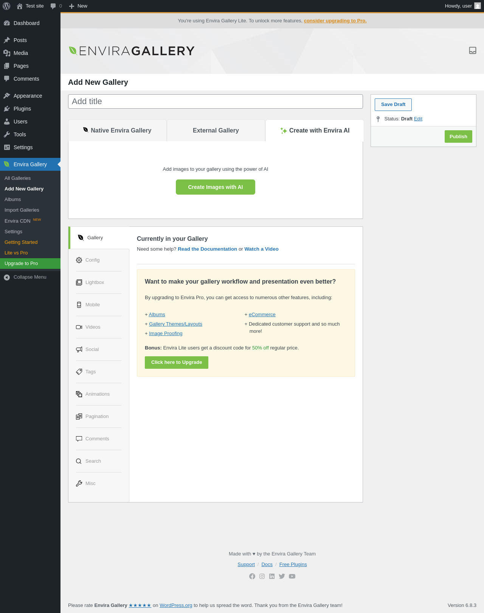Image resolution: width=484 pixels, height=613 pixels.
Task: Open the LinkedIn icon in footer
Action: 272,576
